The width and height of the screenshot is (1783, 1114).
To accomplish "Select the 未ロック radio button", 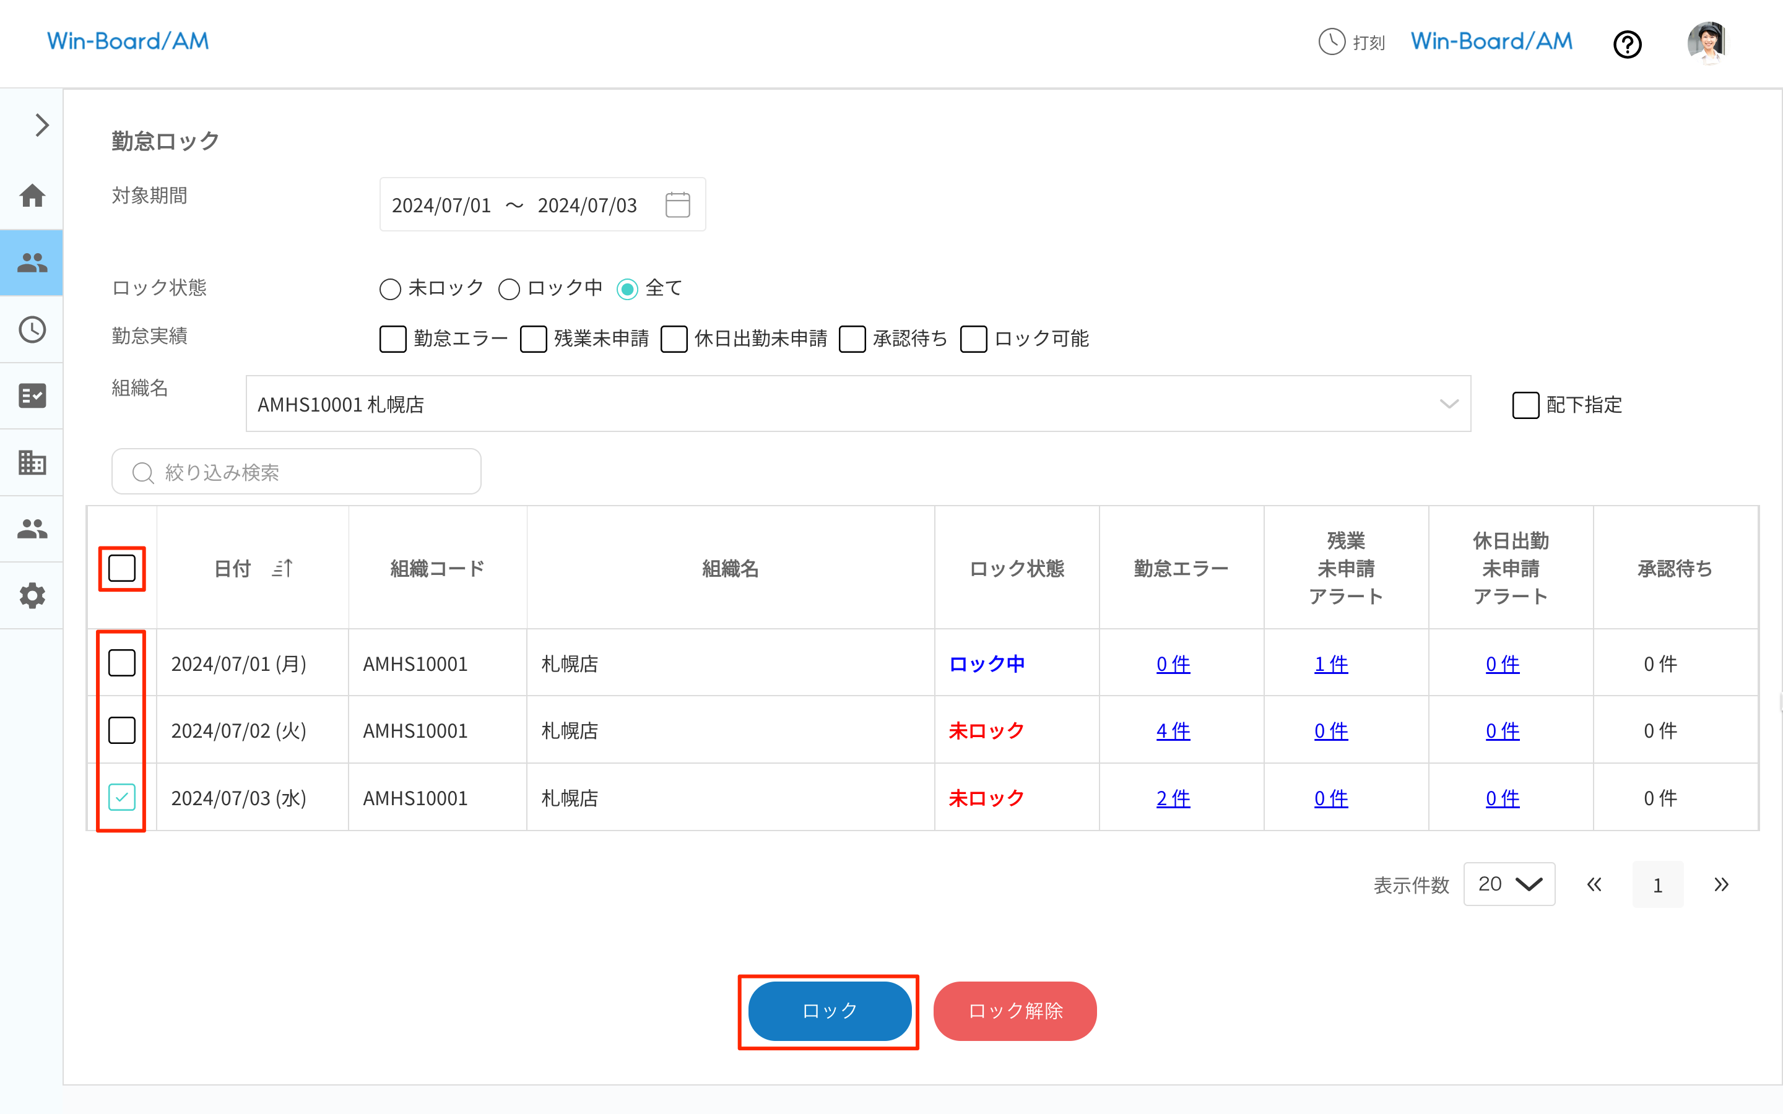I will tap(390, 289).
